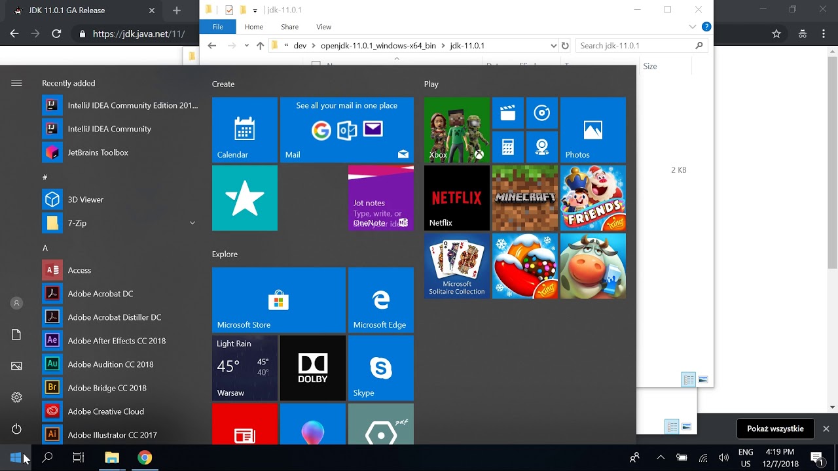
Task: Open the Calendar tile
Action: pyautogui.click(x=245, y=130)
